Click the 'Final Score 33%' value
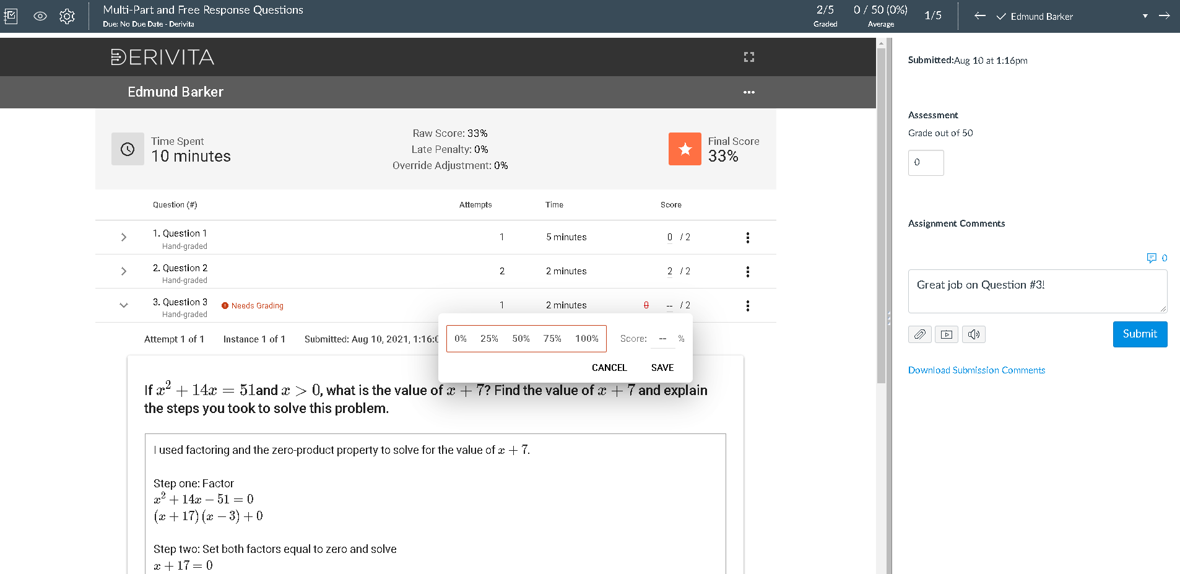 [723, 157]
